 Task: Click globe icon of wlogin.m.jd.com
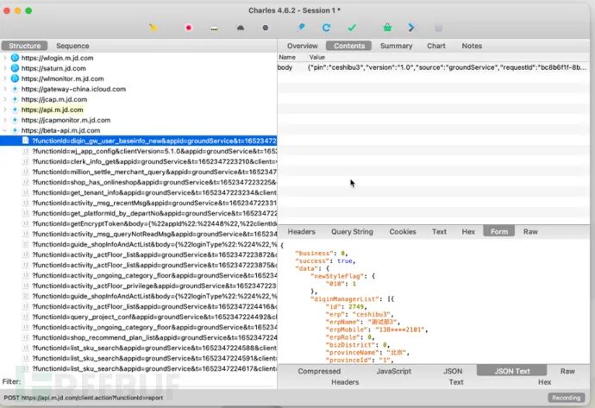[15, 58]
